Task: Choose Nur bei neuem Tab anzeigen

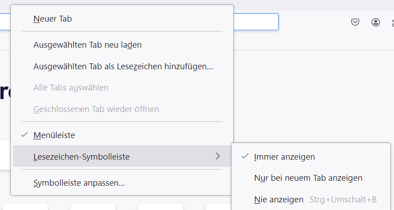Action: [x=308, y=178]
